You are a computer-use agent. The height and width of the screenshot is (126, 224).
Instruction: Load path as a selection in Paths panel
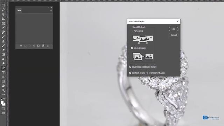[x=30, y=46]
